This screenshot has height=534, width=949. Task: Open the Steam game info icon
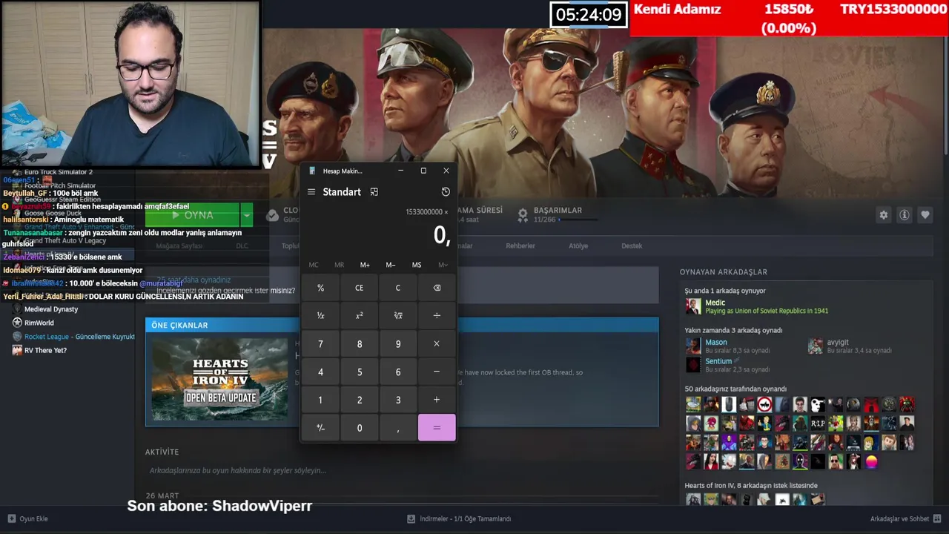(905, 215)
